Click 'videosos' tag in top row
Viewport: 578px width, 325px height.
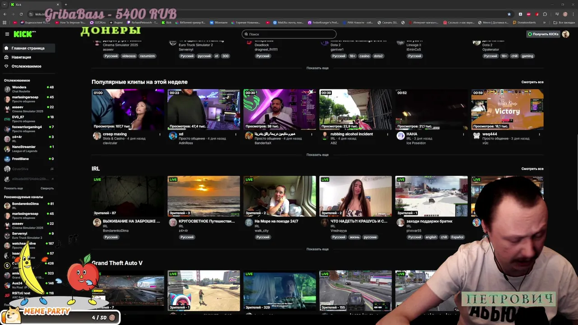pos(129,56)
